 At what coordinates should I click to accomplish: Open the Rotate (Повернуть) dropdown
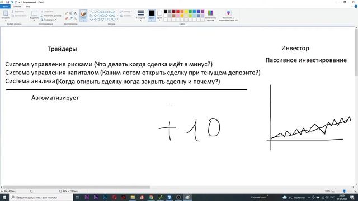49,20
